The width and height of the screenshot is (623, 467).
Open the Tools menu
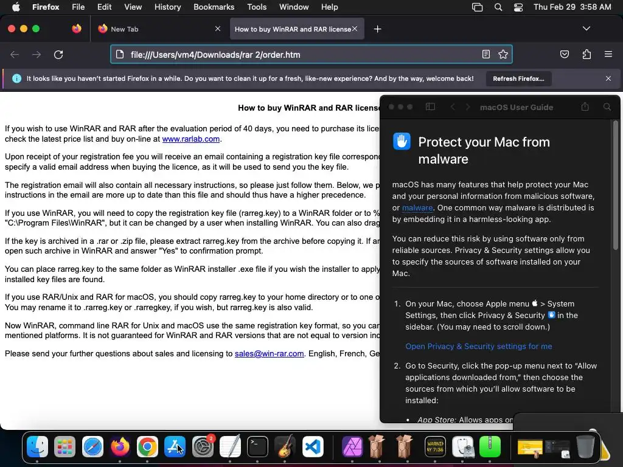257,7
